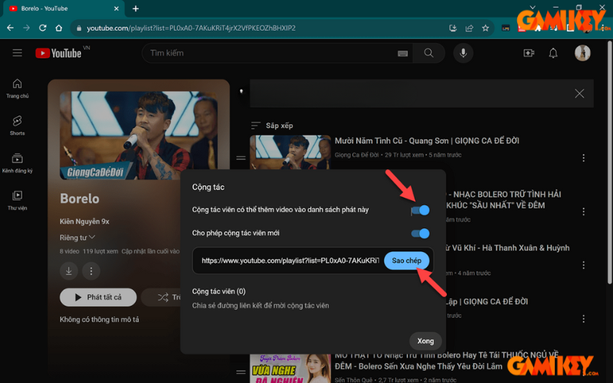Open Kiên Nguyễn 9x channel link
The height and width of the screenshot is (383, 613).
pyautogui.click(x=84, y=221)
